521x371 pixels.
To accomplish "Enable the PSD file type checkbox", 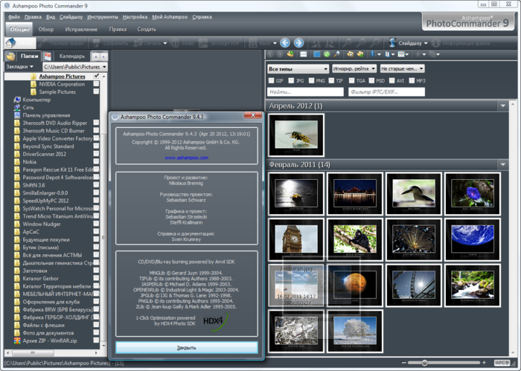I will [x=371, y=80].
